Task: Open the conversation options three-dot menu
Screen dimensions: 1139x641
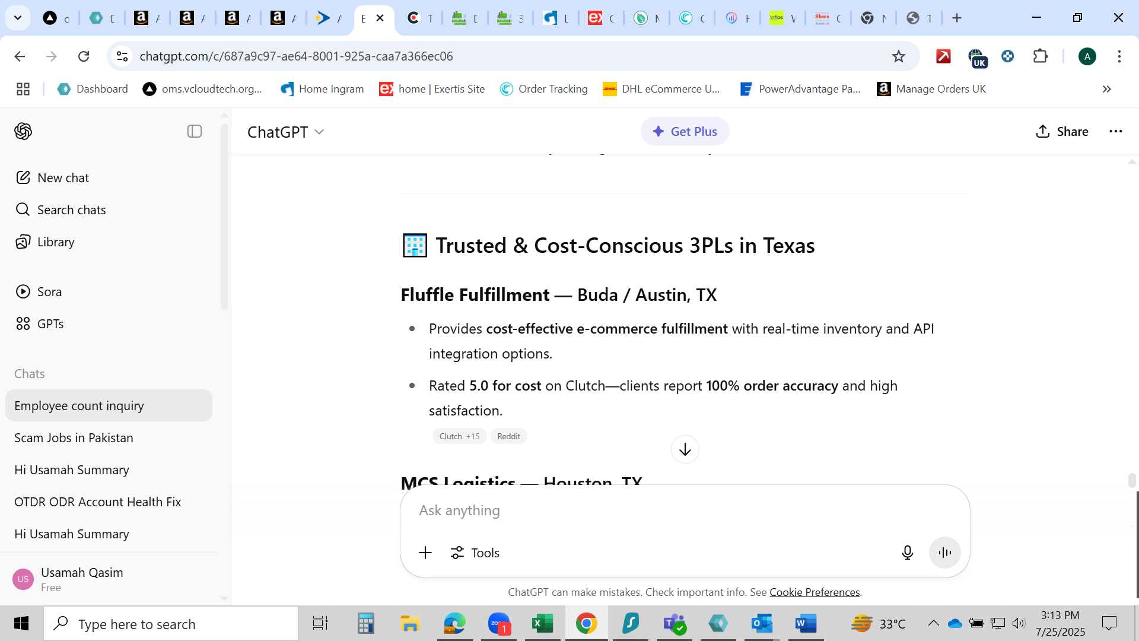Action: 1115,131
